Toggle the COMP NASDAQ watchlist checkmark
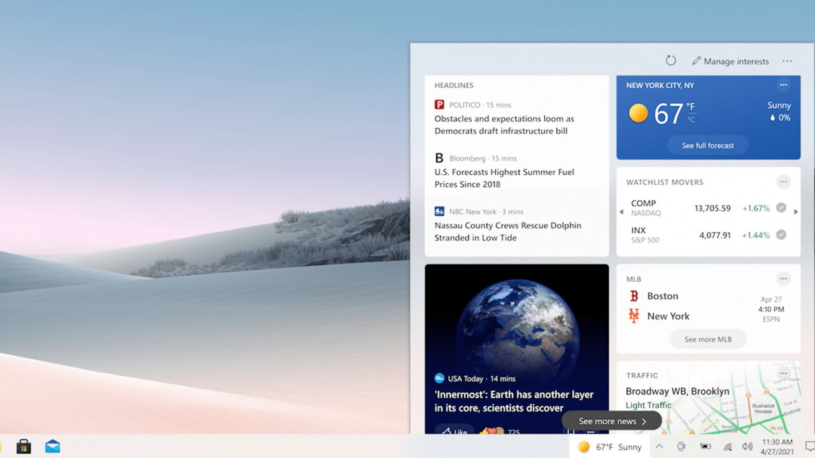 pos(781,208)
